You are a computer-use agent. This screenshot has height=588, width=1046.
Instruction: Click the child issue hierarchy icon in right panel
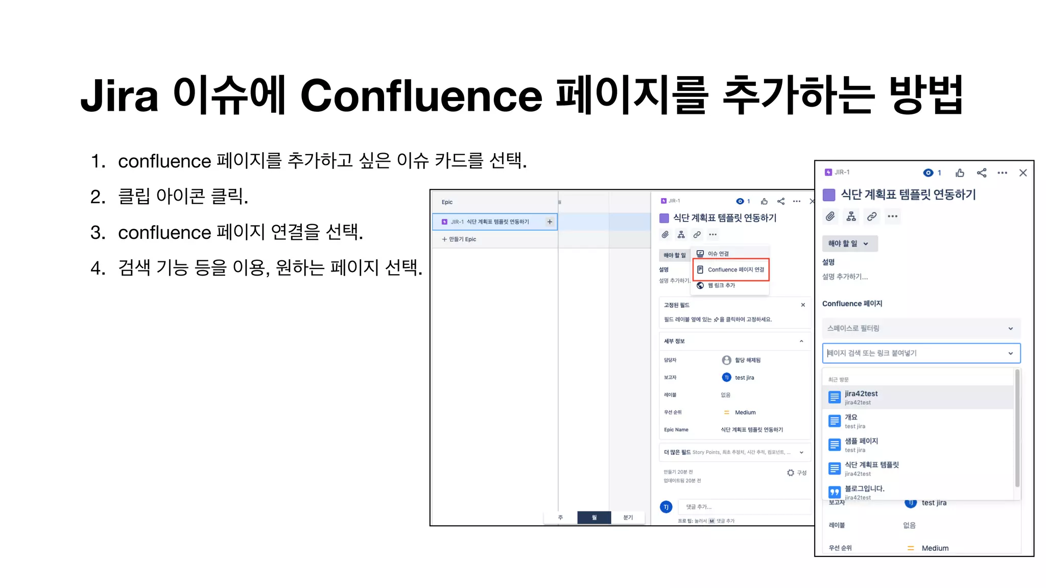click(851, 216)
